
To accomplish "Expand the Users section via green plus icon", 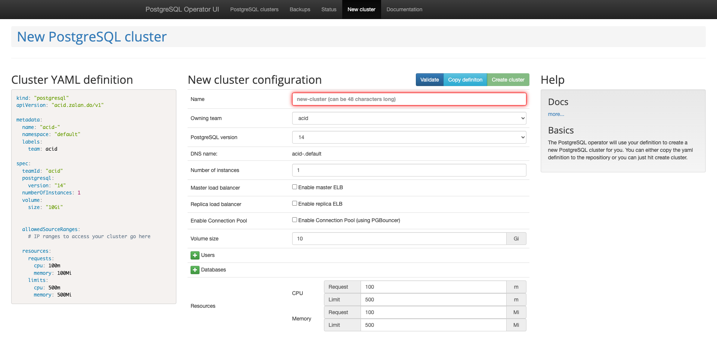I will point(195,255).
